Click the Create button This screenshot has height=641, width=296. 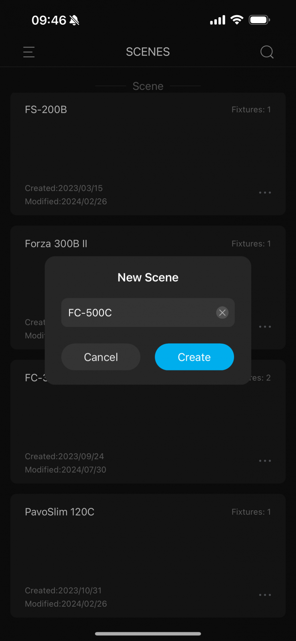click(x=194, y=357)
